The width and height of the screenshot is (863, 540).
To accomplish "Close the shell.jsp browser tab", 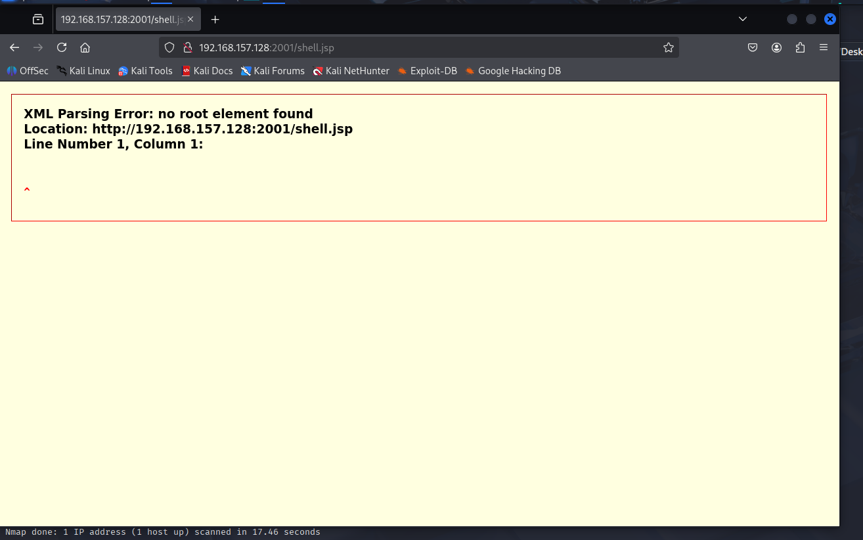I will 190,20.
